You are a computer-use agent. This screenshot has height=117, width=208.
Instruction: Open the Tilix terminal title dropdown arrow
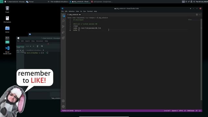[x=43, y=50]
